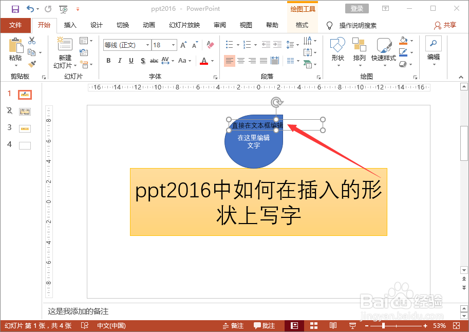Select slide 3 thumbnail in the pane

pos(24,128)
